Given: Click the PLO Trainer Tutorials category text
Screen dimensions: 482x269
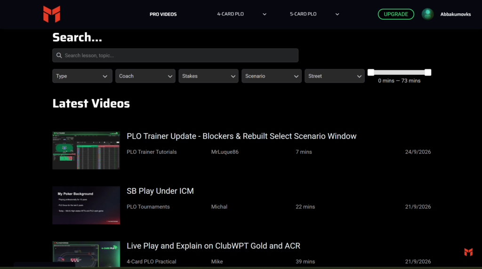Looking at the screenshot, I should click(152, 152).
